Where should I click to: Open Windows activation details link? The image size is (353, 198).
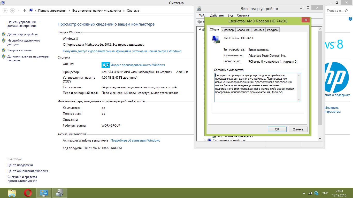tap(135, 141)
